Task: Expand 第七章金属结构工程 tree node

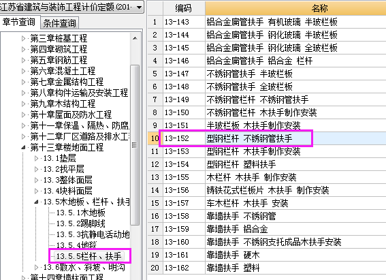Action: click(23, 82)
